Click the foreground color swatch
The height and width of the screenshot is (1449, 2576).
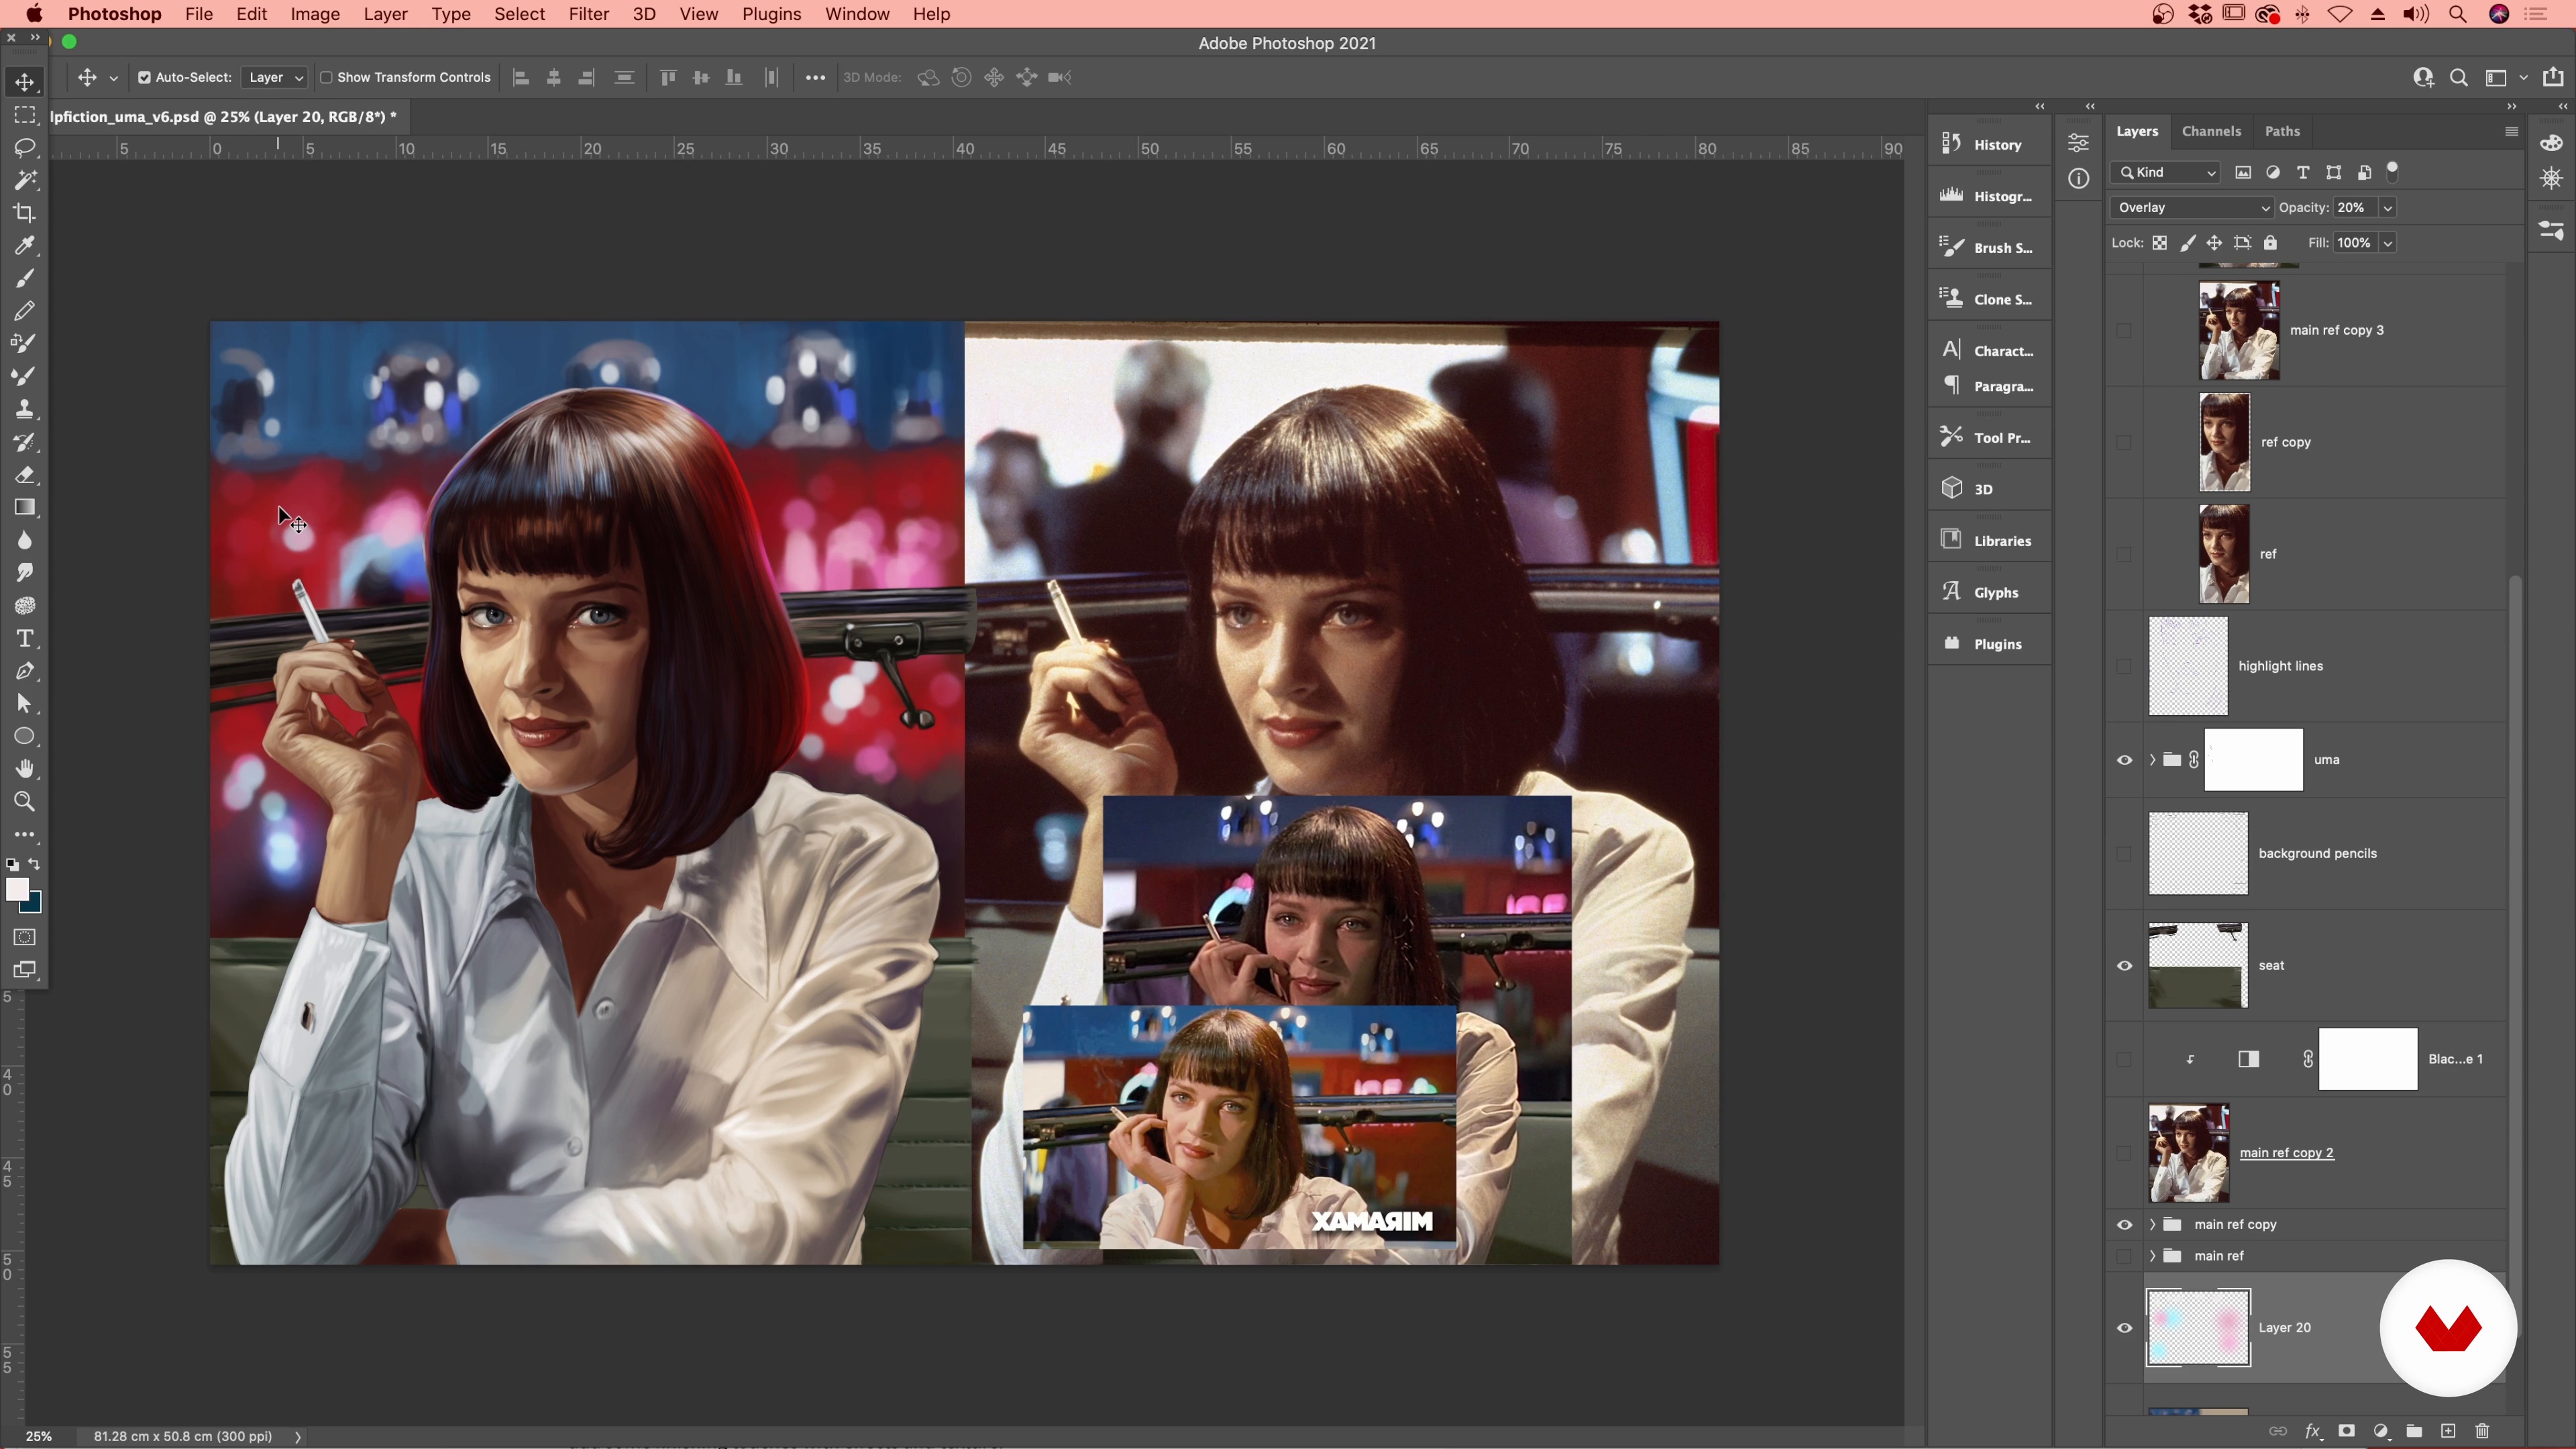[16, 890]
